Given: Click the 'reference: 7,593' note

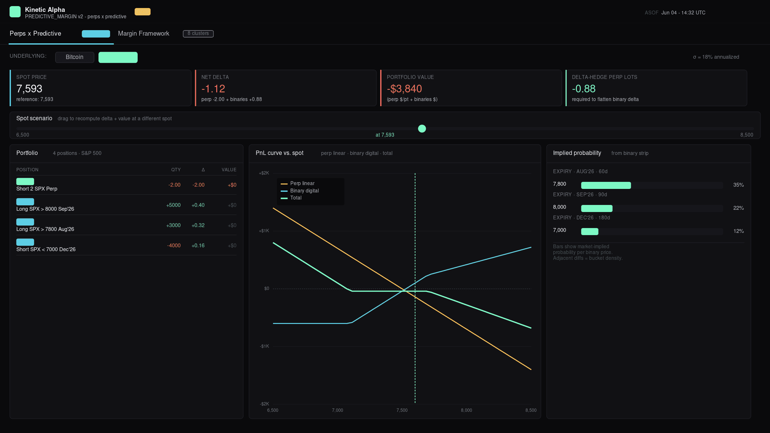Looking at the screenshot, I should pyautogui.click(x=35, y=99).
